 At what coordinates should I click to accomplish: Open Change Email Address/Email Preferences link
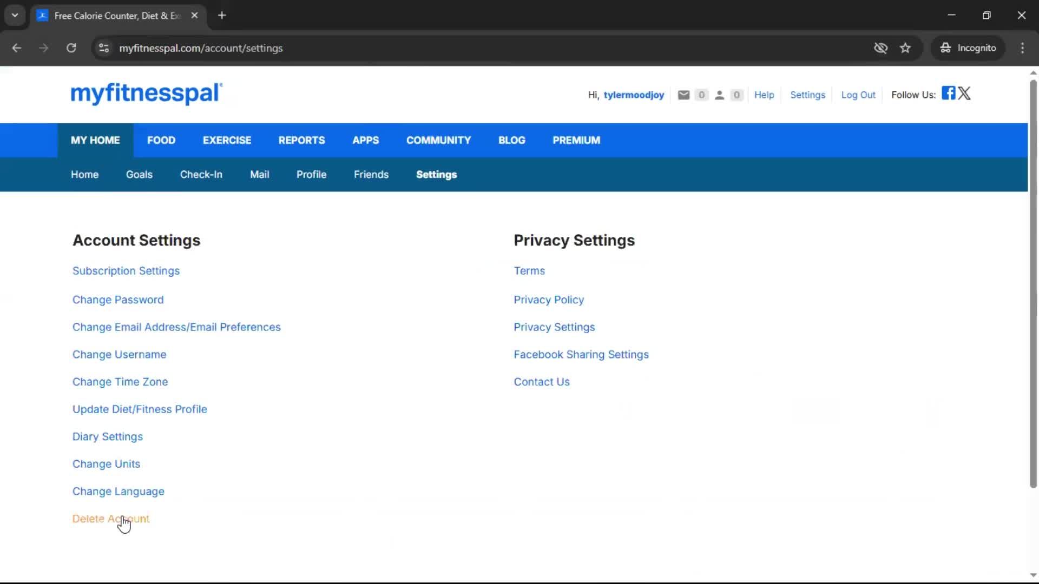(x=176, y=327)
